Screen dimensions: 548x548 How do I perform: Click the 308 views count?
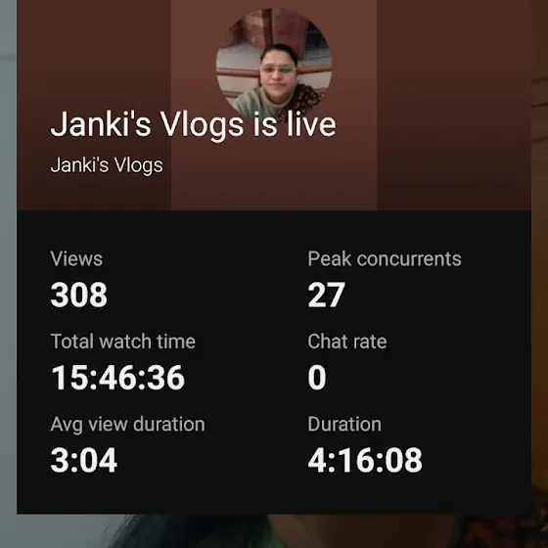coord(79,295)
